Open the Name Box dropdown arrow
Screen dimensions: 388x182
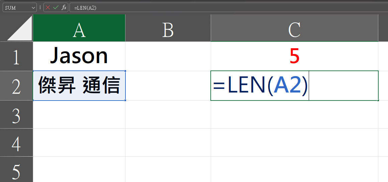34,8
